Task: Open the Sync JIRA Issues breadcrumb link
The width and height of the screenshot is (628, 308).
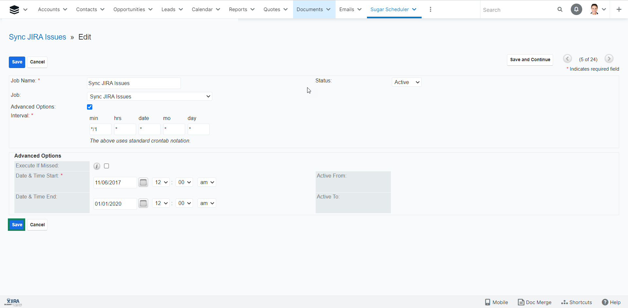Action: pos(37,37)
